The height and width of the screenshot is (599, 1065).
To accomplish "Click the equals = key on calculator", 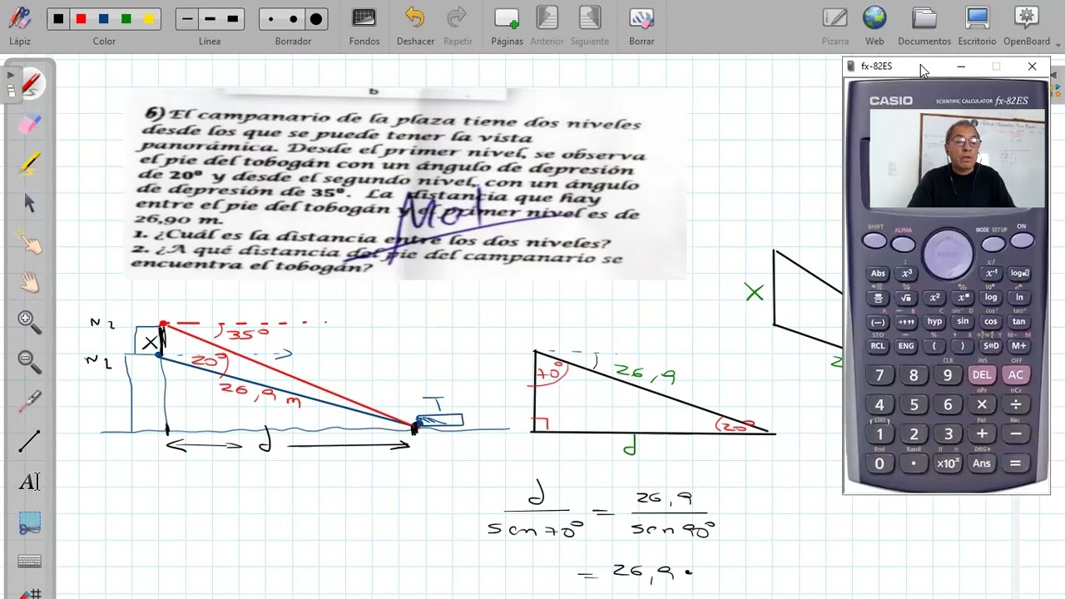I will pyautogui.click(x=1016, y=463).
